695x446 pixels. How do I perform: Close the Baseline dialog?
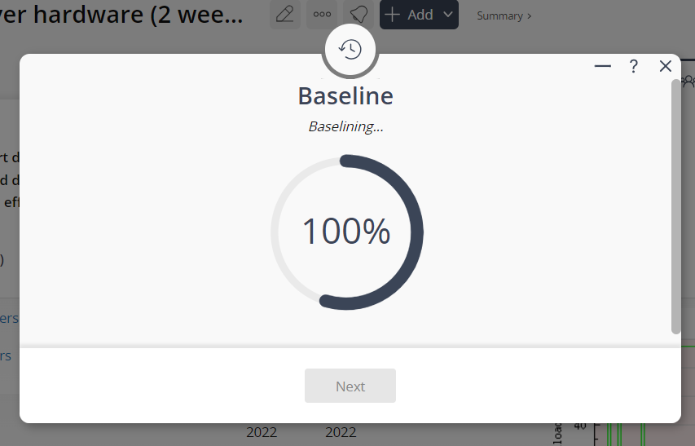point(666,66)
